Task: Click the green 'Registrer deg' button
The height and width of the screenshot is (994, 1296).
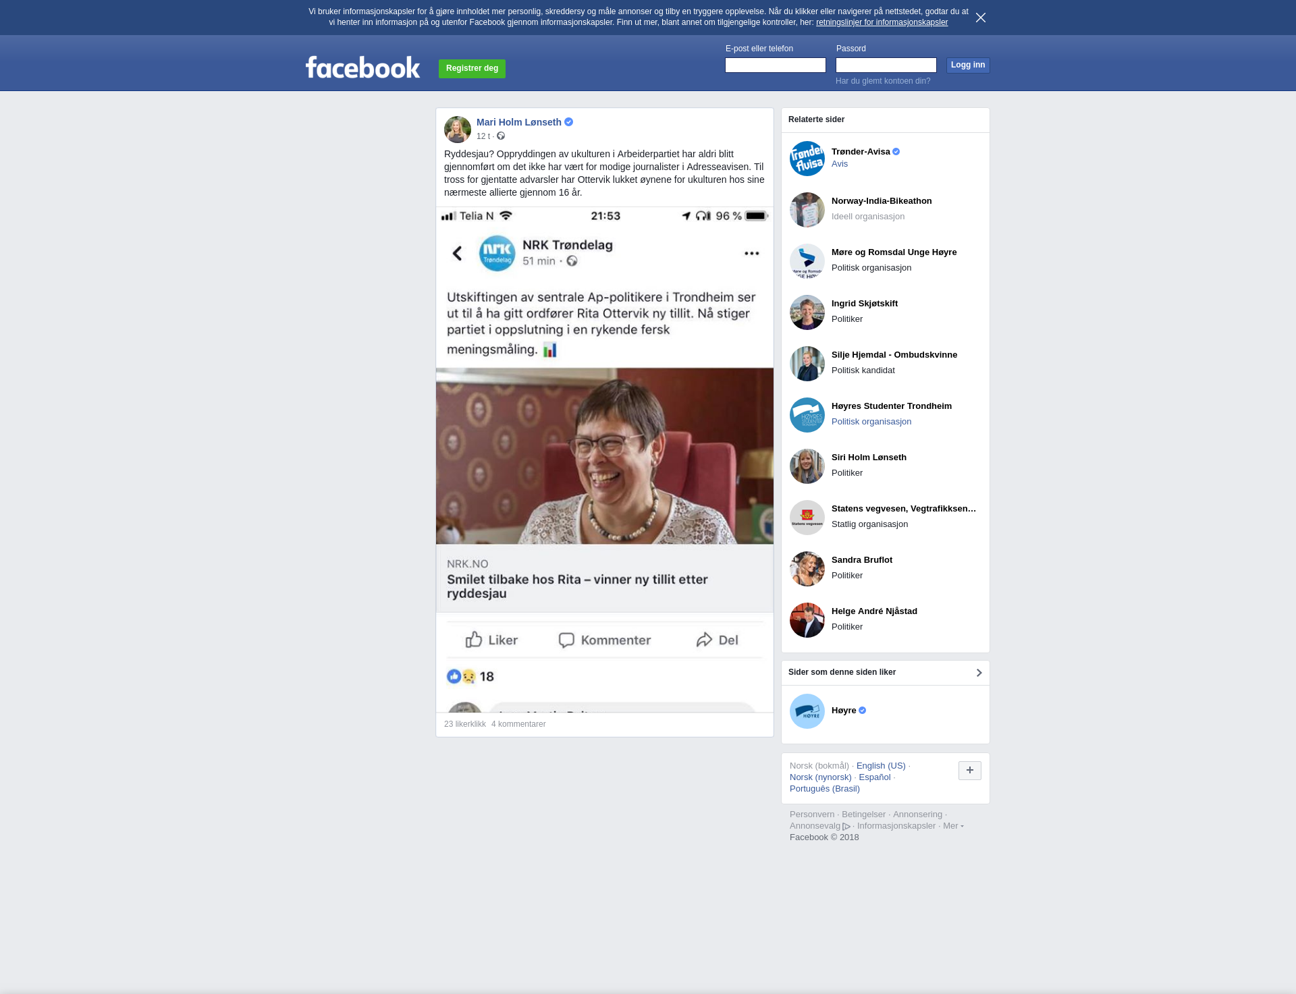Action: (472, 68)
